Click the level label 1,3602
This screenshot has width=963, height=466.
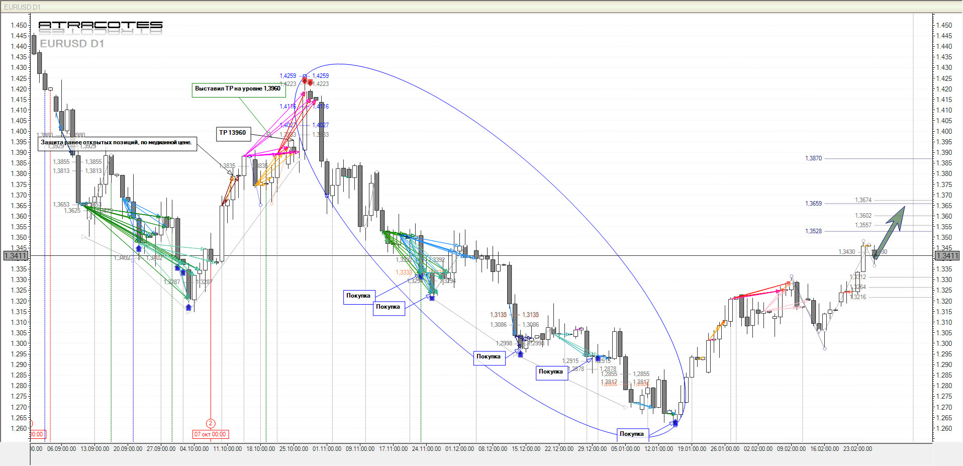click(863, 216)
